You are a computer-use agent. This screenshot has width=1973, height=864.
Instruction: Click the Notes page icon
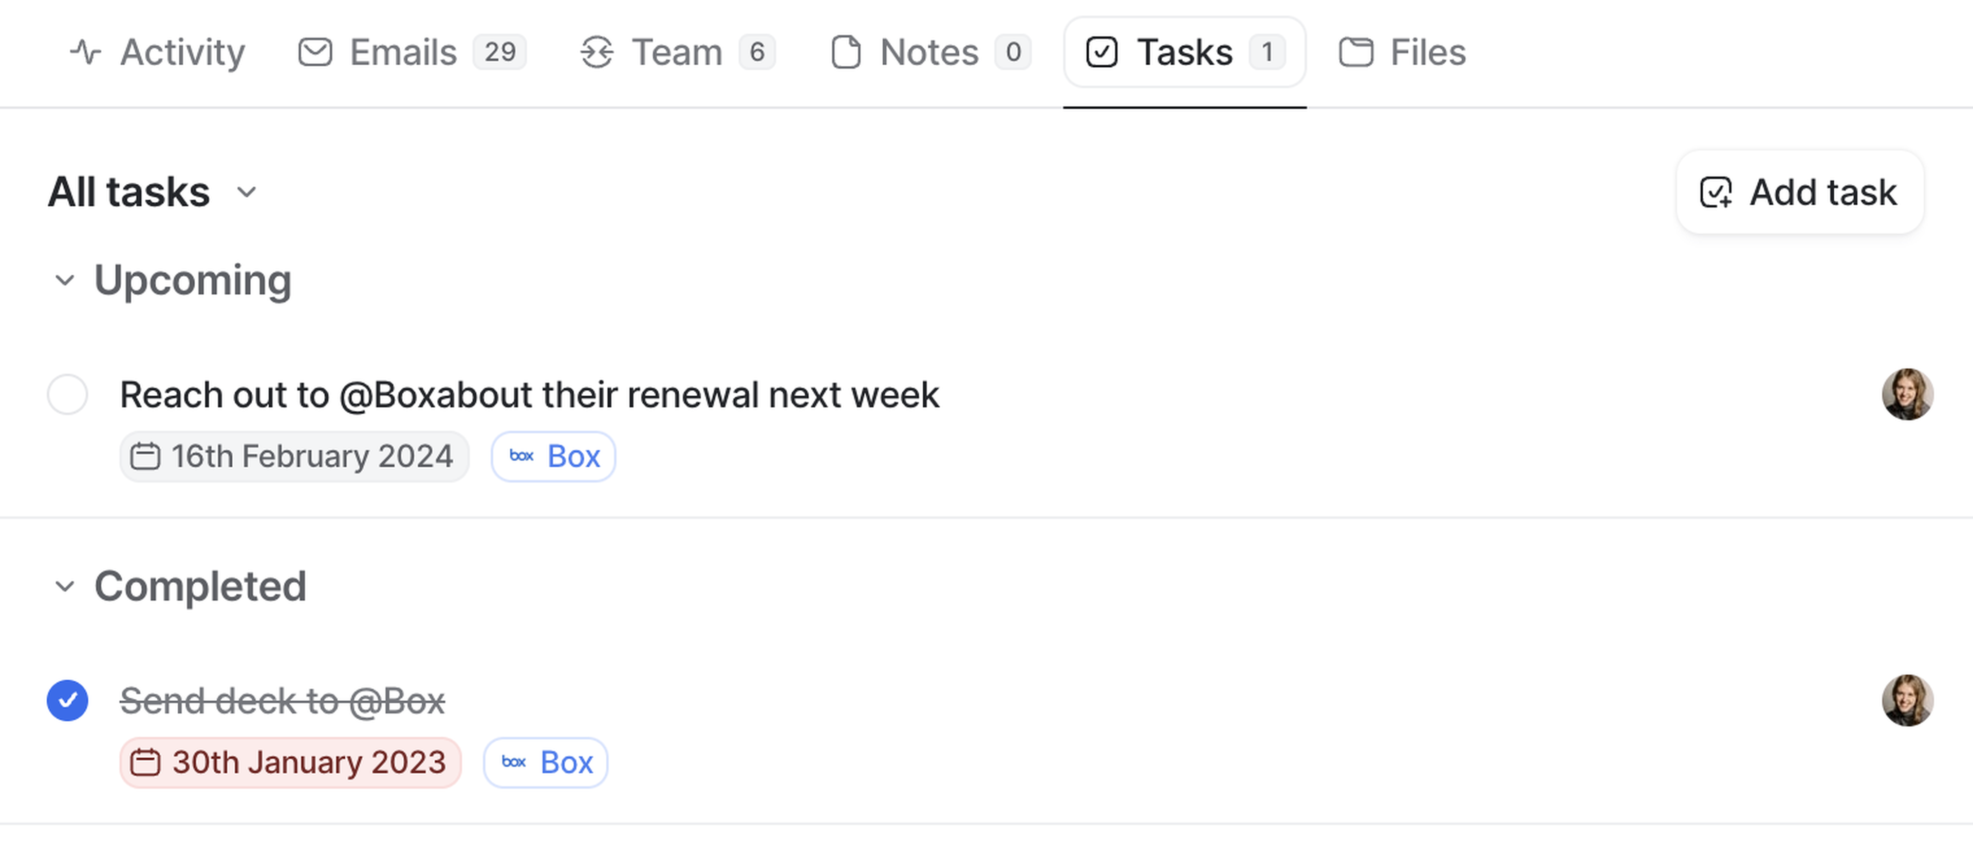coord(846,52)
